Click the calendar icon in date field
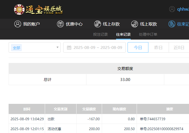The image size is (189, 133). [x=69, y=48]
